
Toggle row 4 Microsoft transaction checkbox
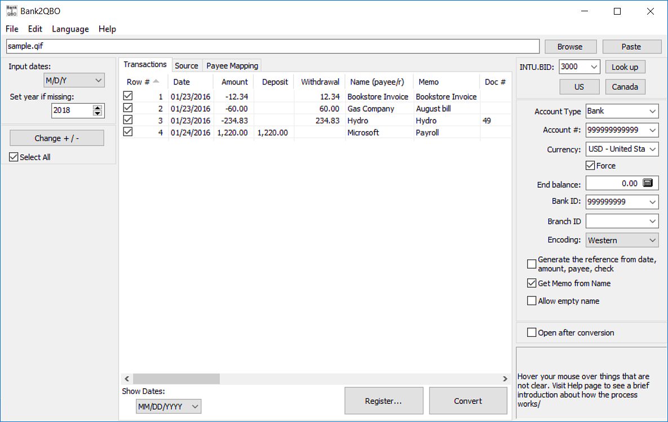click(x=128, y=132)
